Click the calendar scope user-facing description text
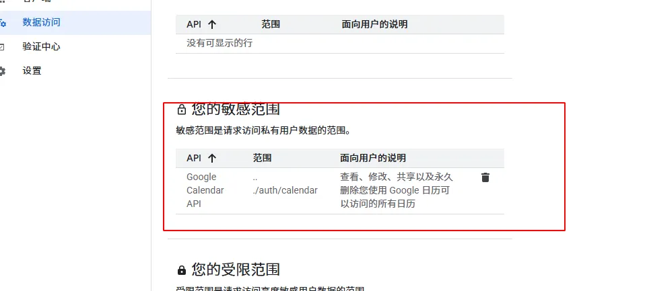Viewport: 645px width, 291px height. coord(396,190)
